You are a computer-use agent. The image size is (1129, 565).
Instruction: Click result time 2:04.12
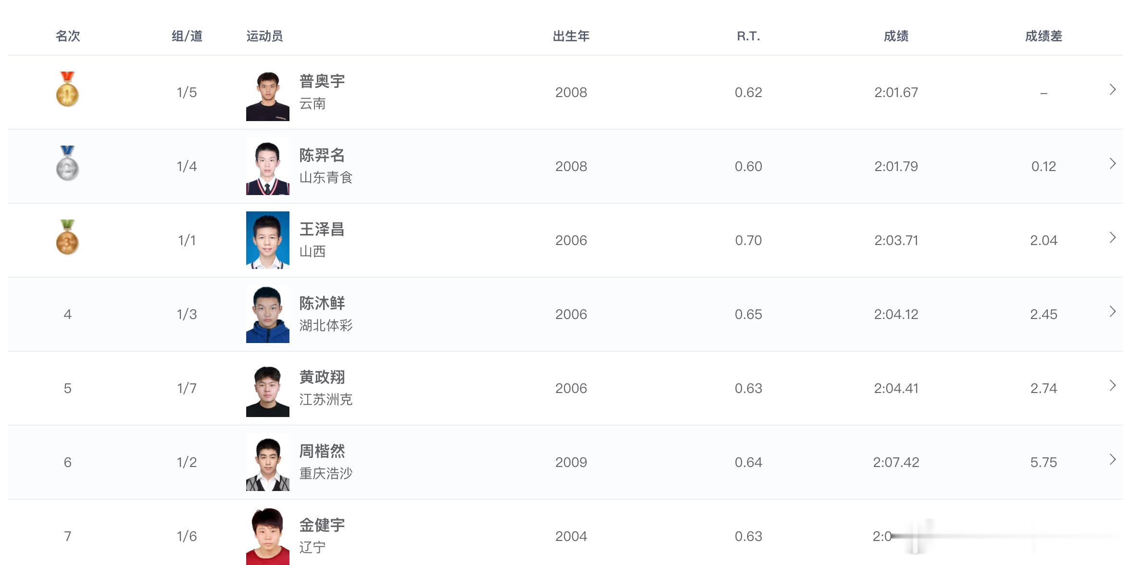(896, 314)
